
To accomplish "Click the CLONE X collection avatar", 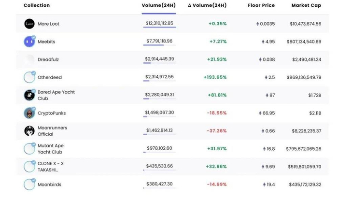I will [29, 167].
